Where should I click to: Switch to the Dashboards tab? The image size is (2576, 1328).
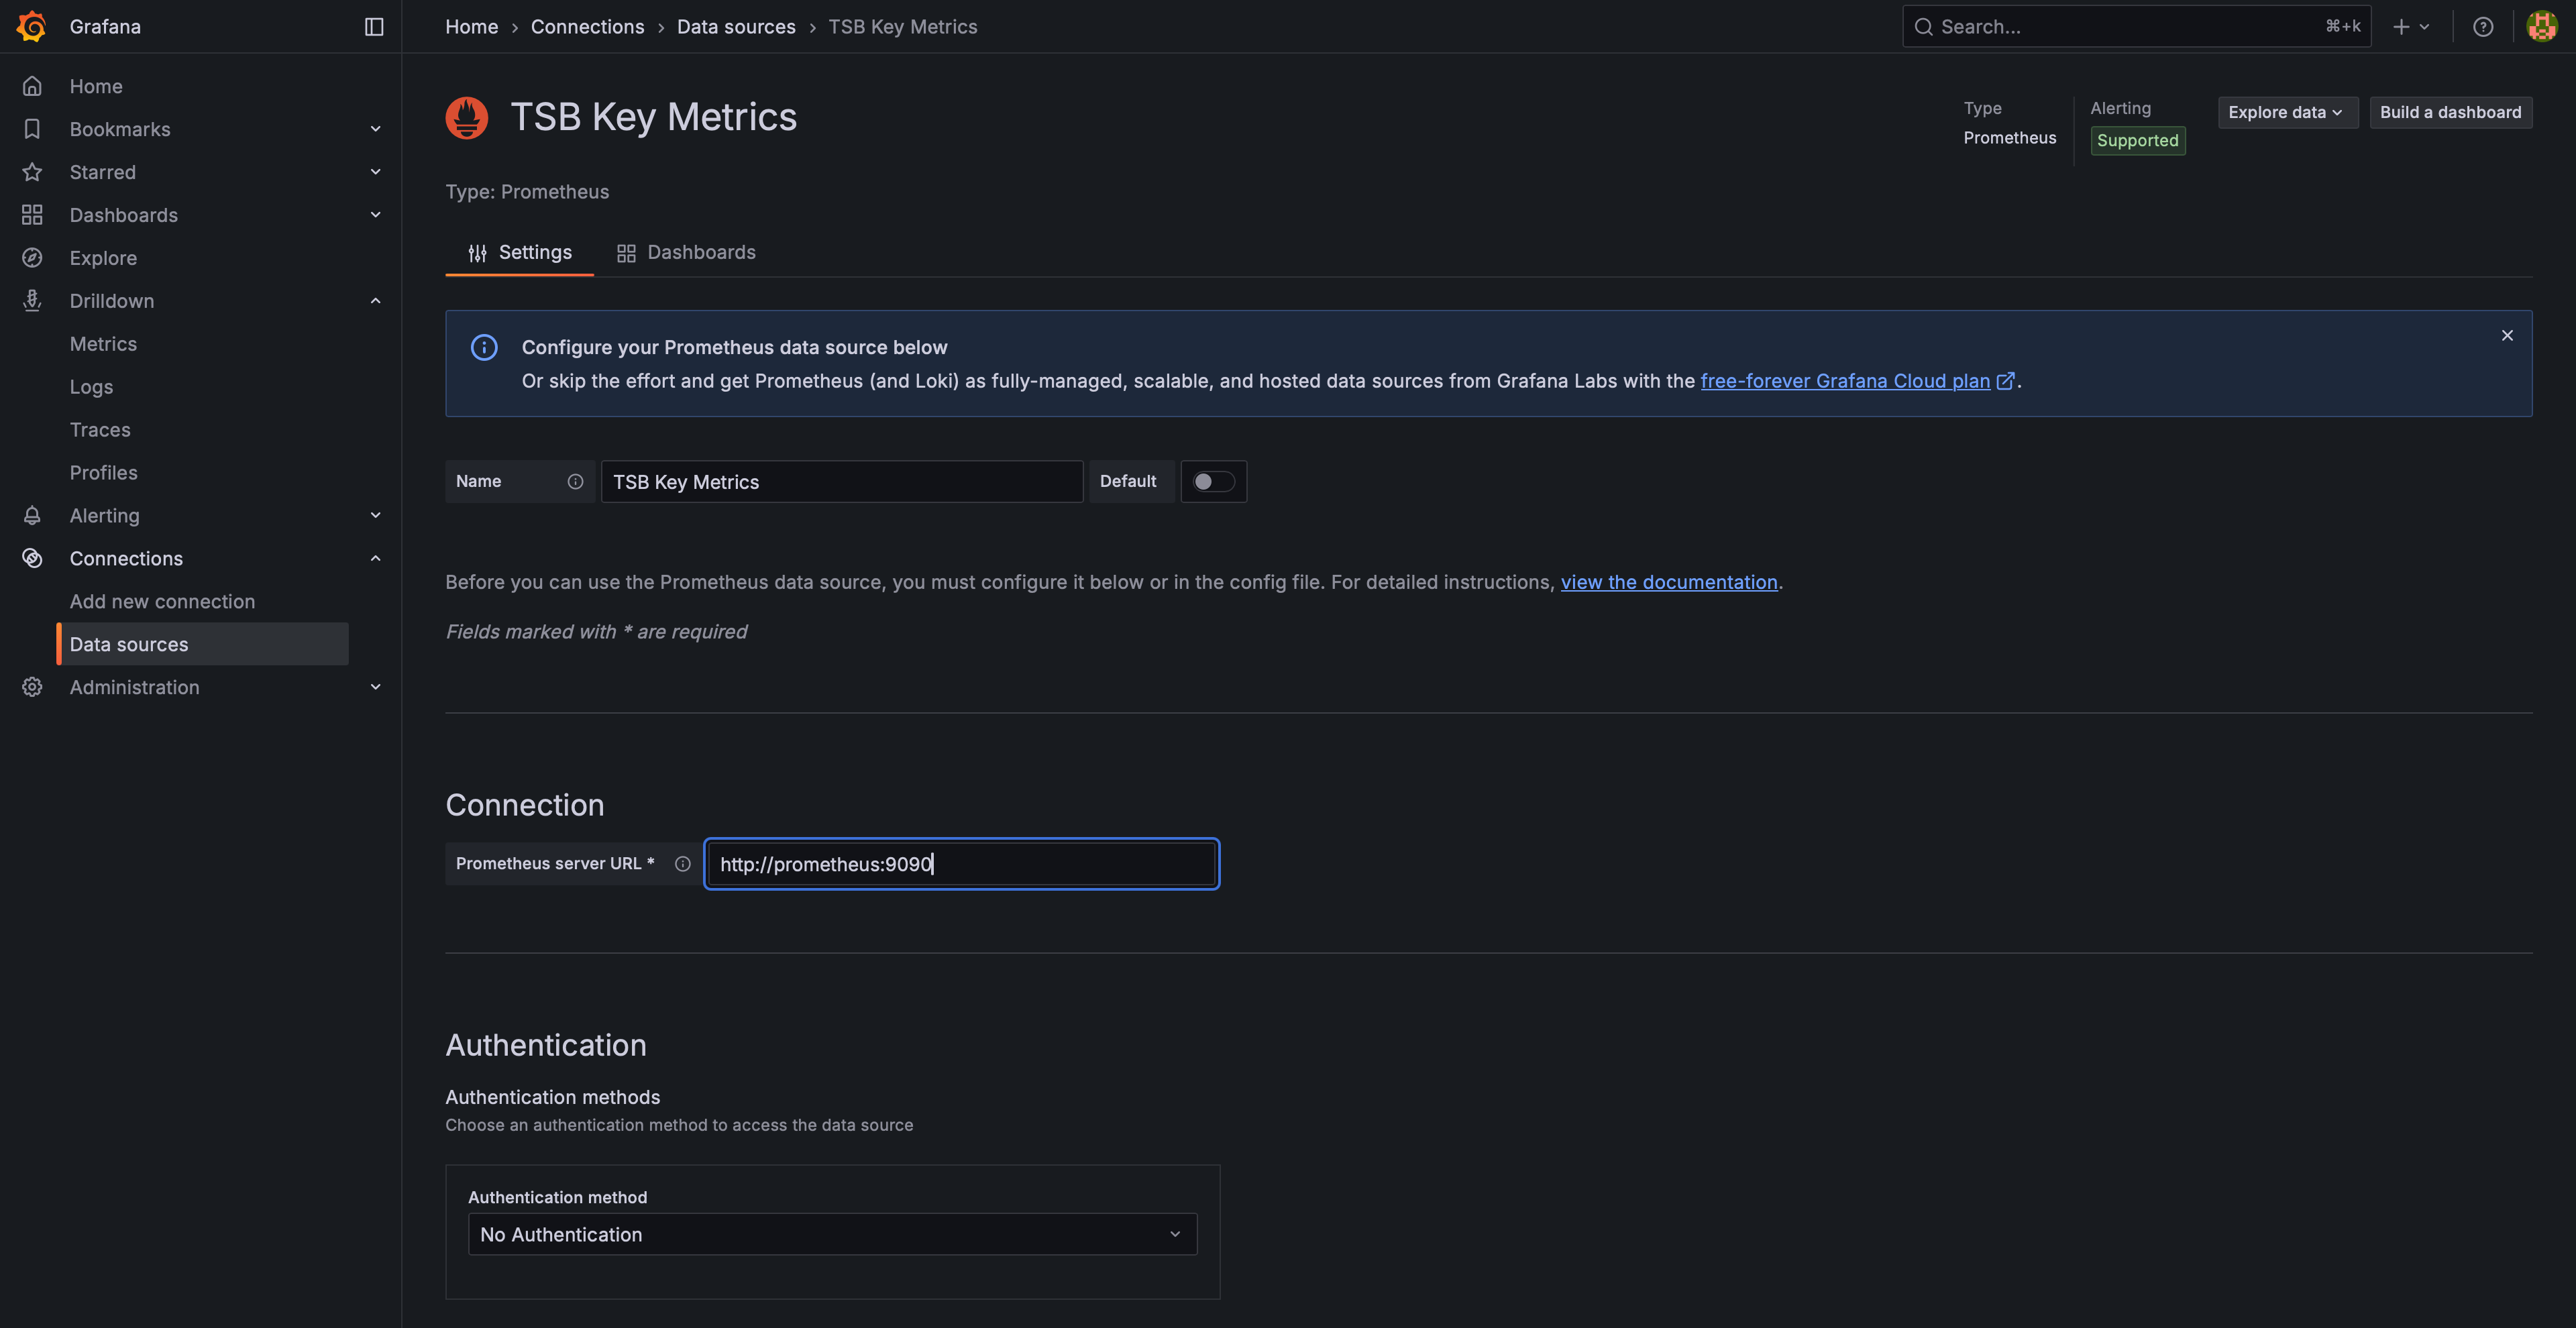[x=686, y=253]
